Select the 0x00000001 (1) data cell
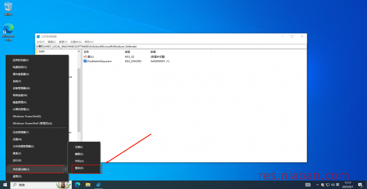Screen dimensions: 367x189 160,61
